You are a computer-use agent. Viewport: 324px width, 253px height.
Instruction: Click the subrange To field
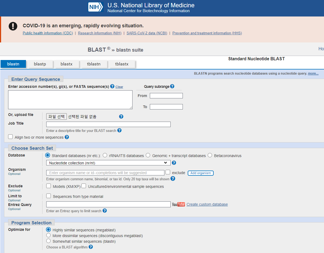click(166, 106)
